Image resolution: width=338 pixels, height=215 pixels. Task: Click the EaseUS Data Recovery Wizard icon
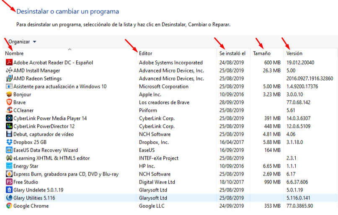9,150
